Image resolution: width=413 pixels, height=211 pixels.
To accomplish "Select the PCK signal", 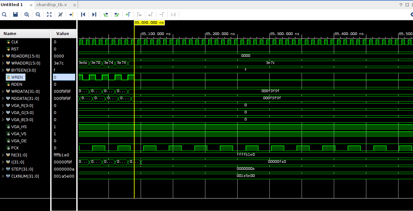I will [15, 148].
